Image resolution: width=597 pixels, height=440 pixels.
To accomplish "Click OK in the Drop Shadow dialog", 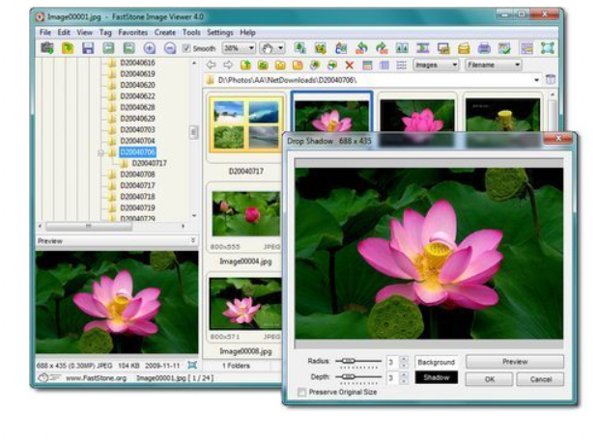I will click(489, 379).
